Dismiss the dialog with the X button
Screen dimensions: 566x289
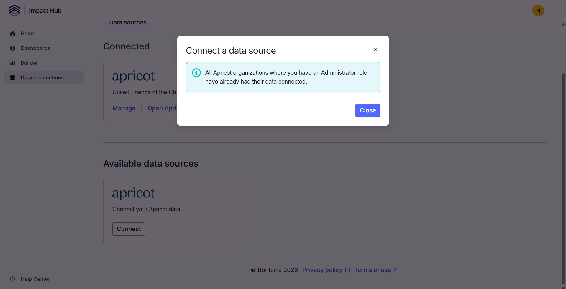coord(375,50)
